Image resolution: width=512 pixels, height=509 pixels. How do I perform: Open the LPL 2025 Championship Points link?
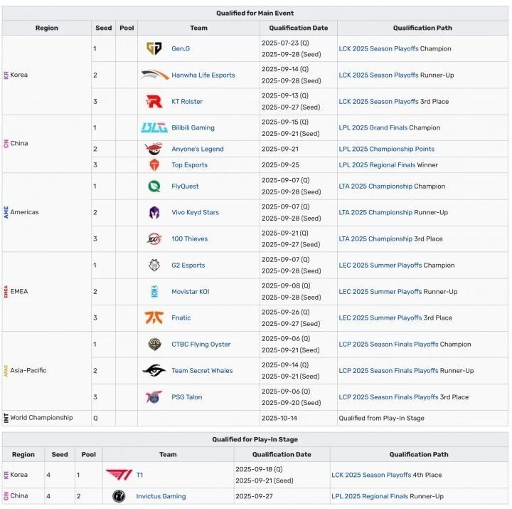point(386,149)
